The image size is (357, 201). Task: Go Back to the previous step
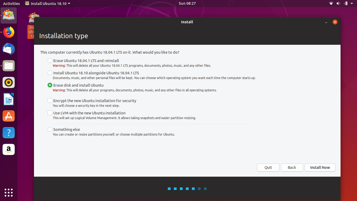click(x=292, y=167)
